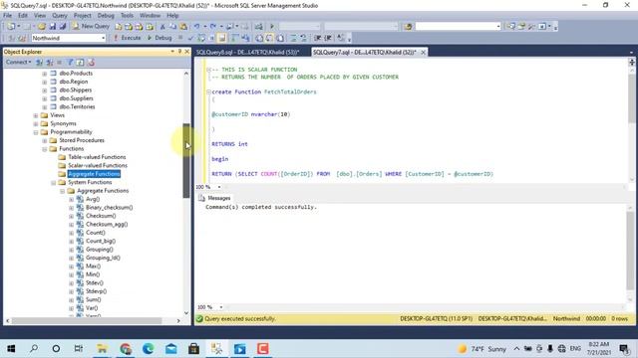Open the Window menu
The image size is (638, 358).
click(150, 16)
